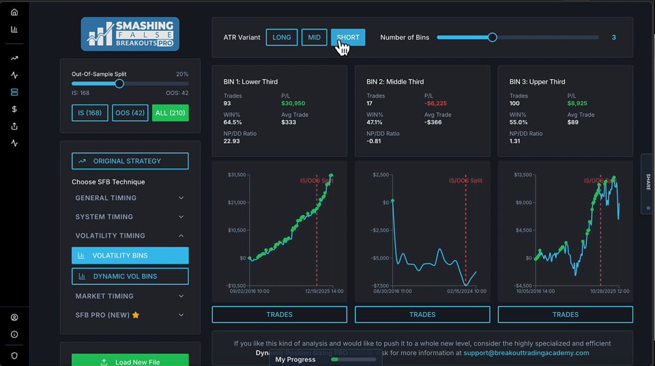Viewport: 655px width, 366px height.
Task: Click the Number of Bins slider handle
Action: 493,38
